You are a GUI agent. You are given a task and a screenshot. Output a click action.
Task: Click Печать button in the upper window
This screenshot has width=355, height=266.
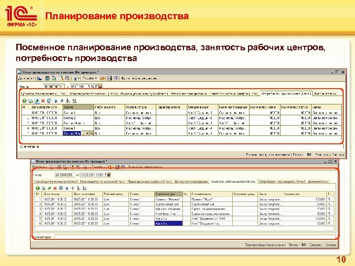pos(298,155)
